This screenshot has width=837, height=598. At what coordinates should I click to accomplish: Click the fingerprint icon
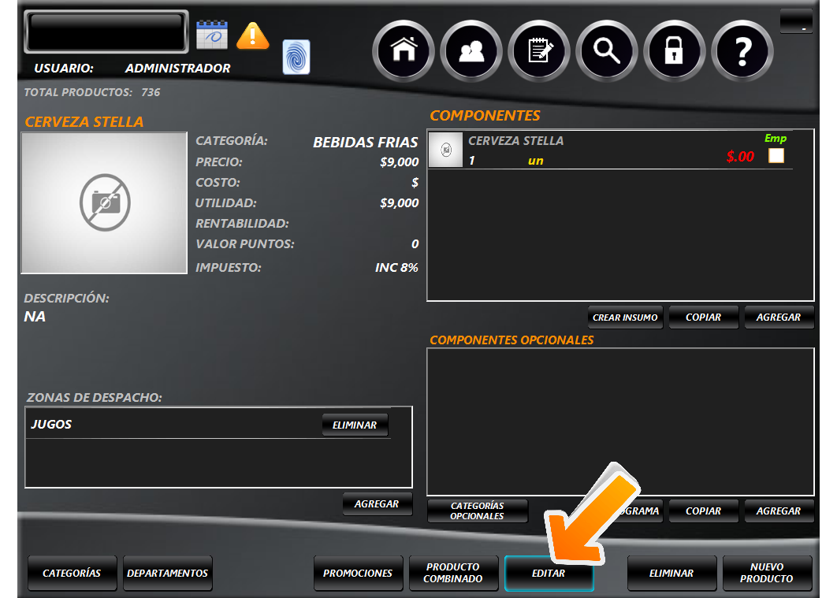pos(296,58)
